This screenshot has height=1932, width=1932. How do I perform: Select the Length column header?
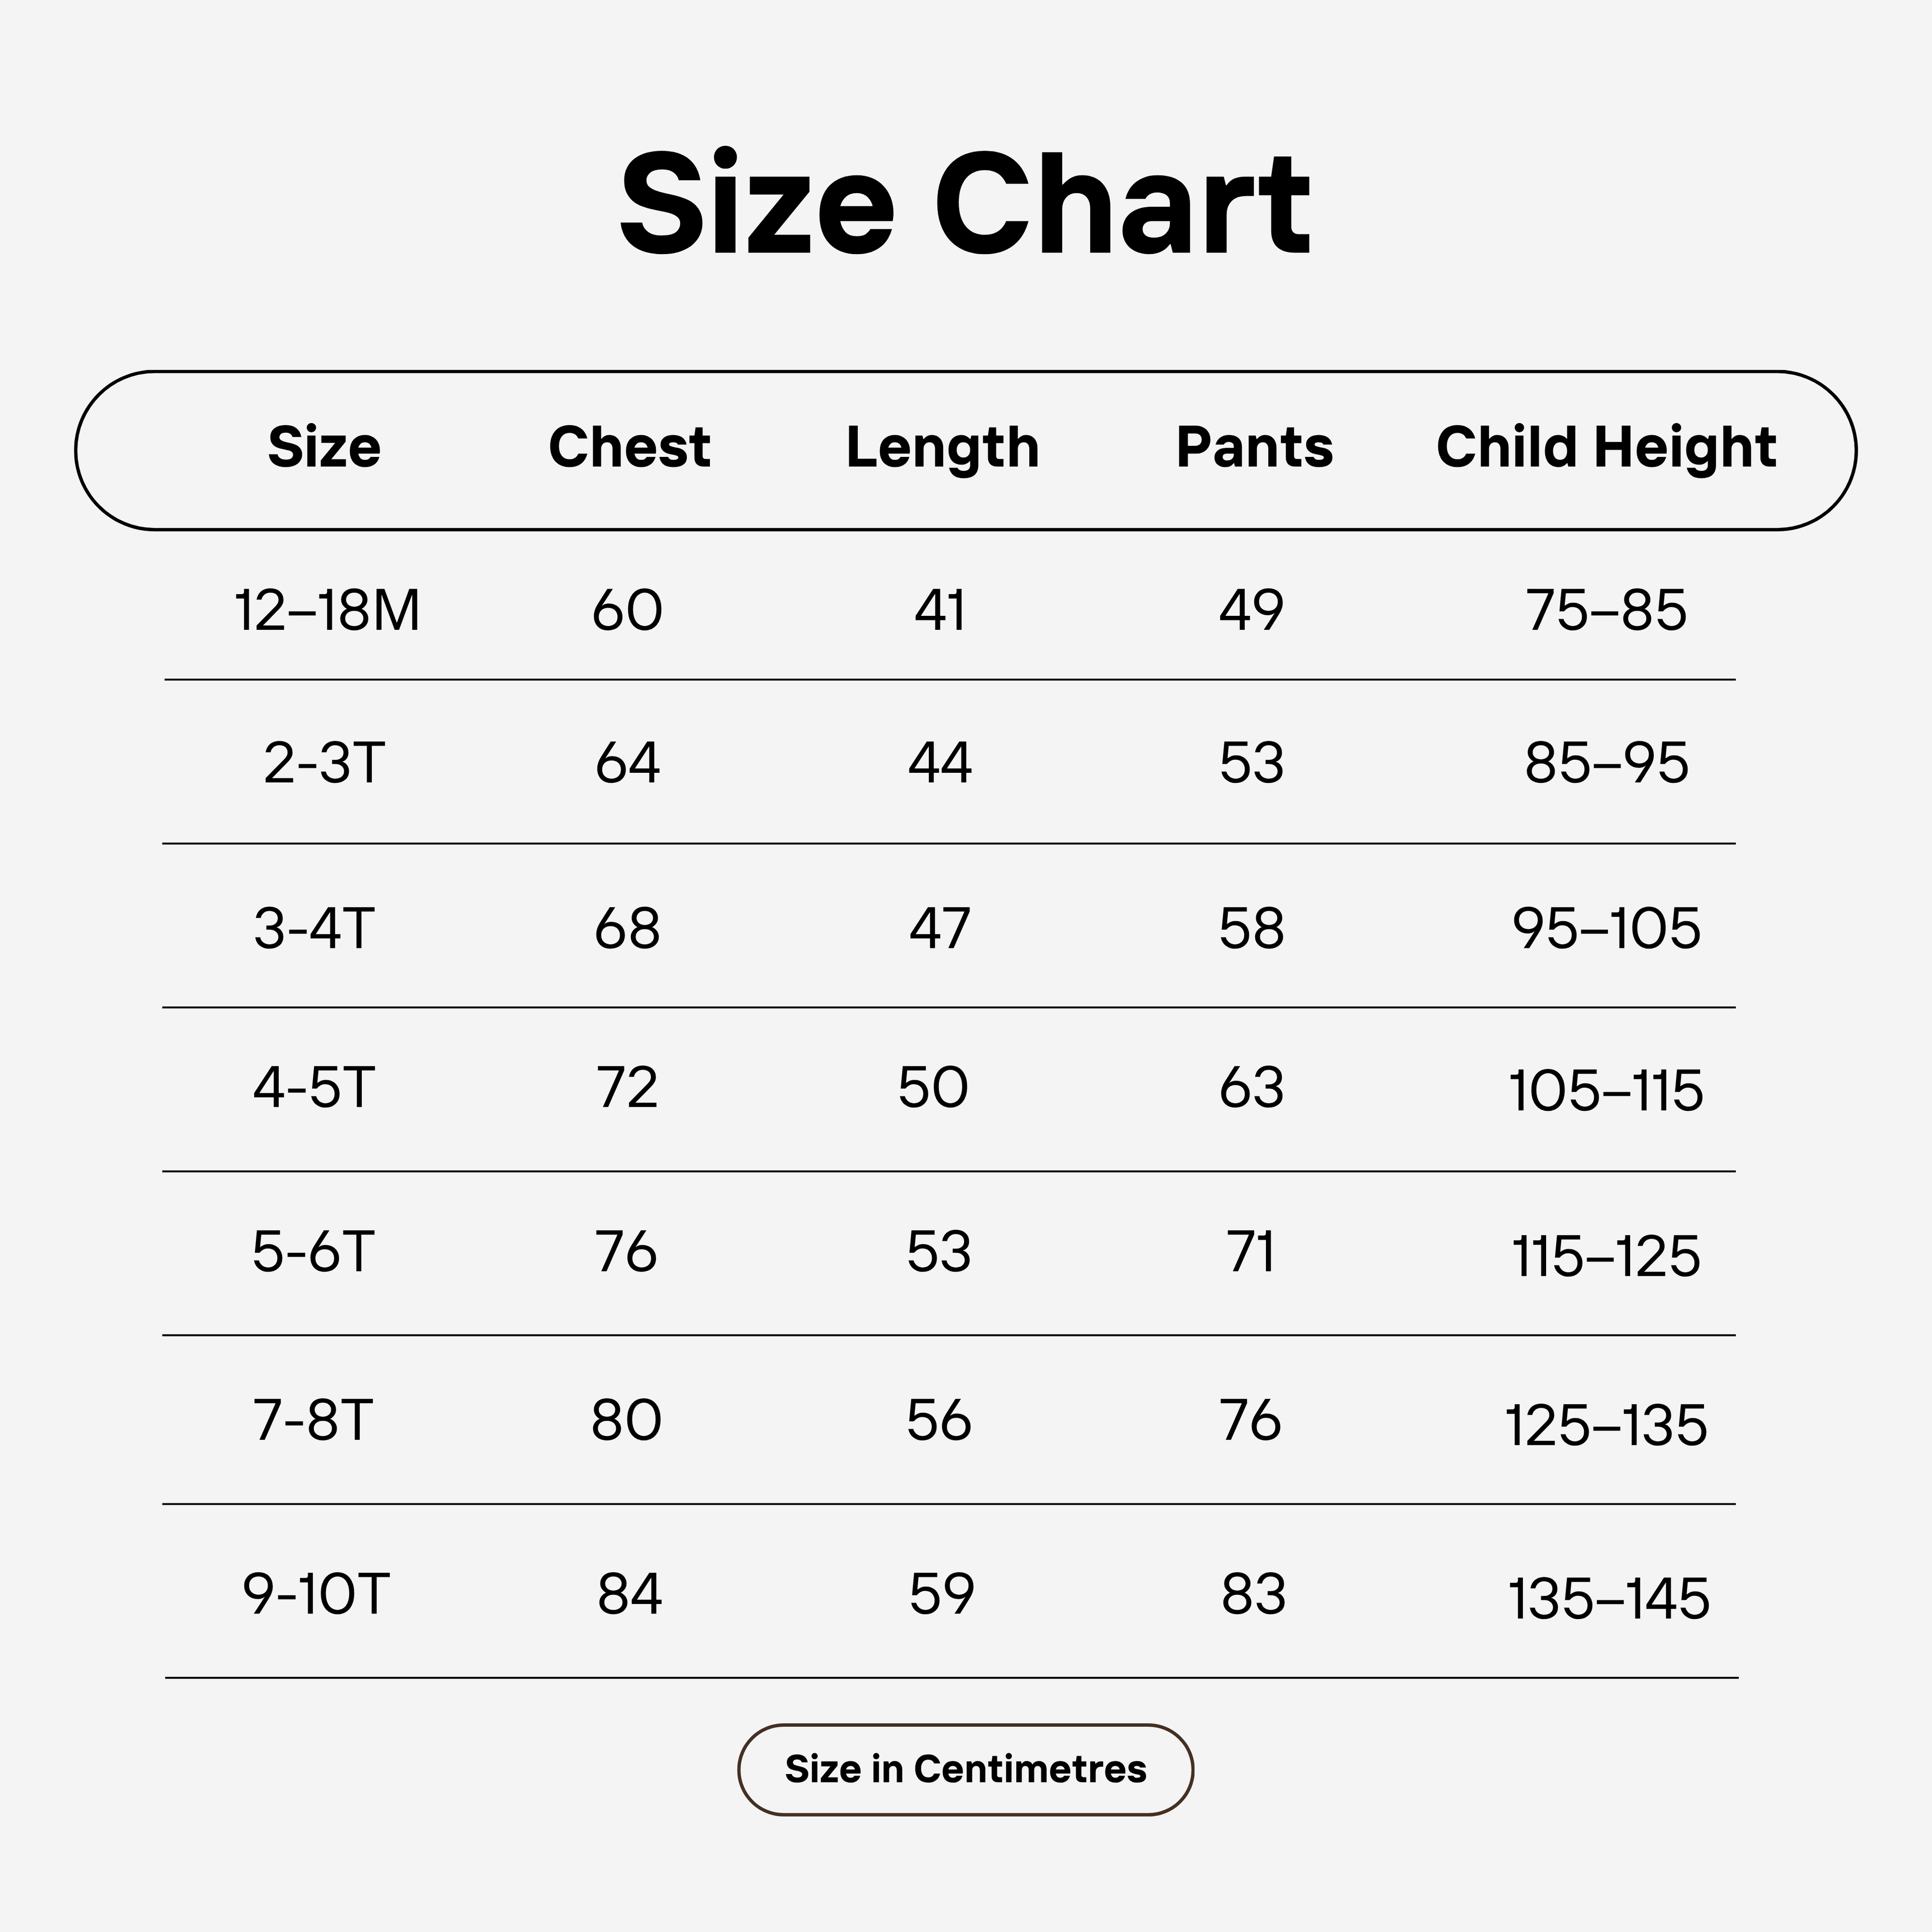coord(942,447)
